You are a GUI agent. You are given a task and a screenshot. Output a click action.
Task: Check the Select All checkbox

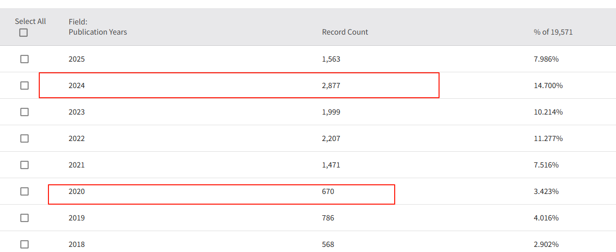pos(23,33)
